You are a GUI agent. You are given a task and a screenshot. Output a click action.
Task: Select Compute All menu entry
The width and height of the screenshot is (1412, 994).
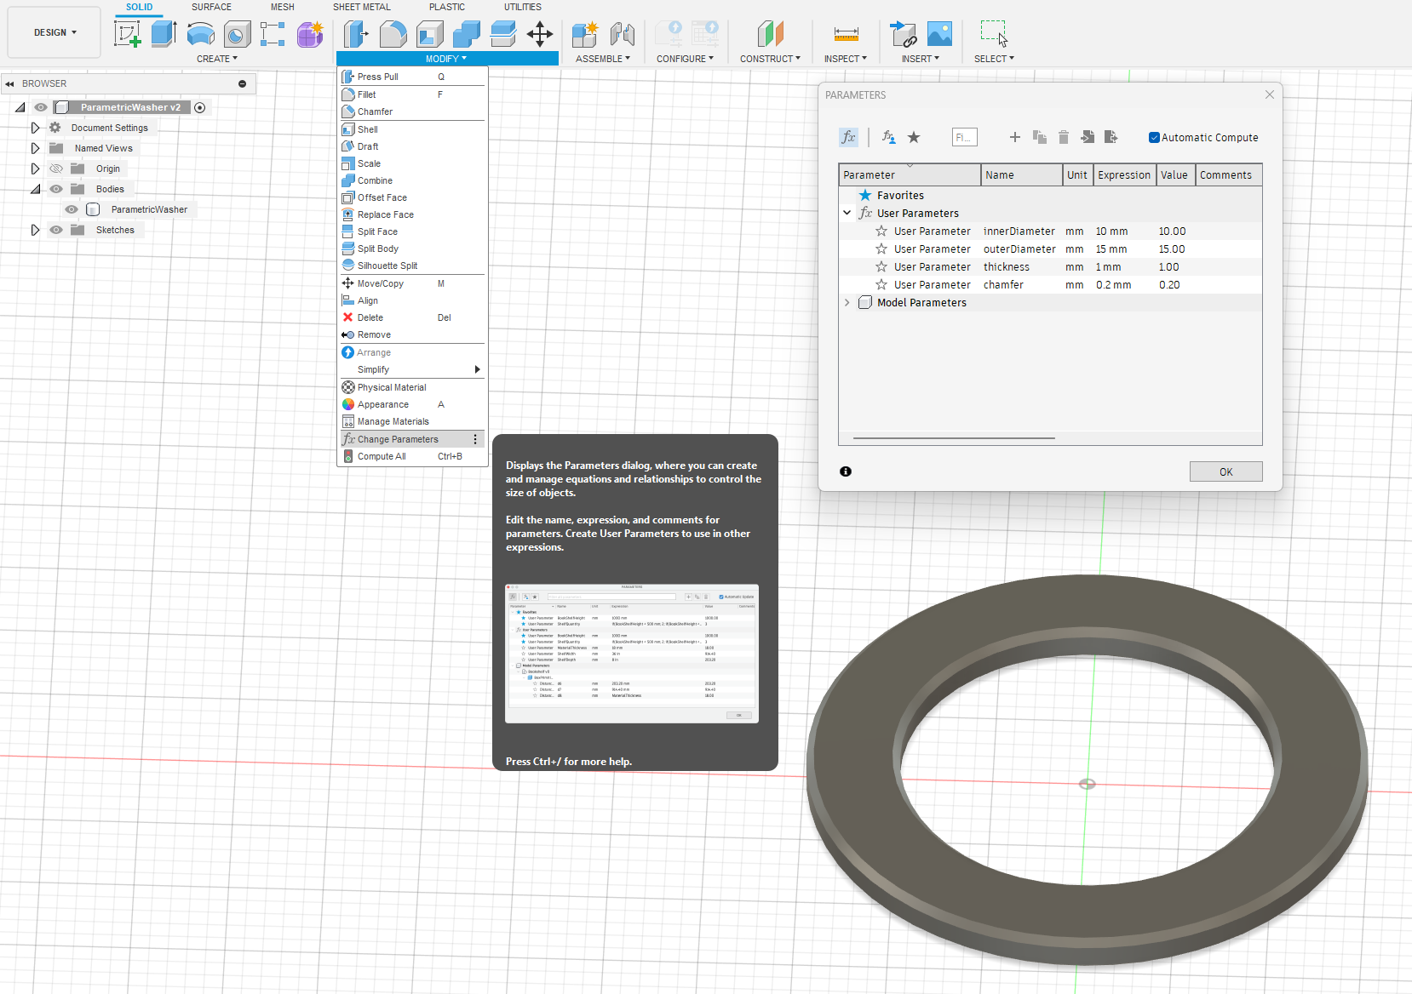412,456
